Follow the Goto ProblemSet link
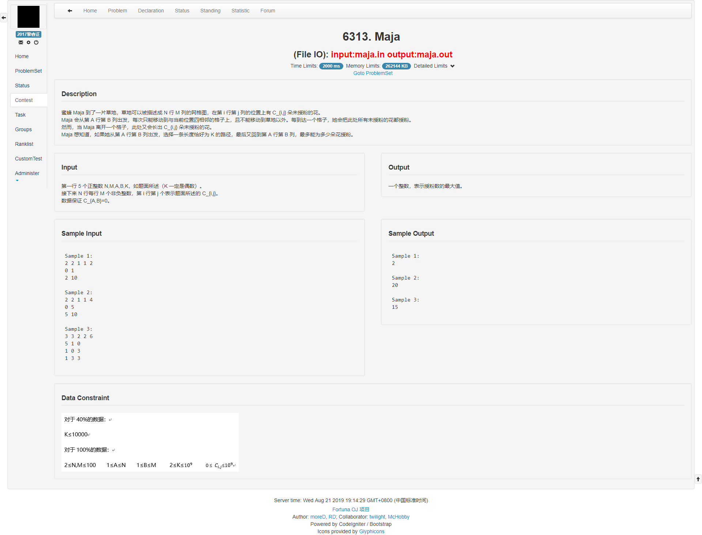This screenshot has width=702, height=535. [373, 73]
